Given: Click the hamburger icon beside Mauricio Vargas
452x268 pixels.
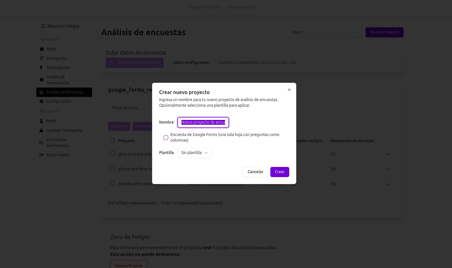Looking at the screenshot, I should click(43, 26).
